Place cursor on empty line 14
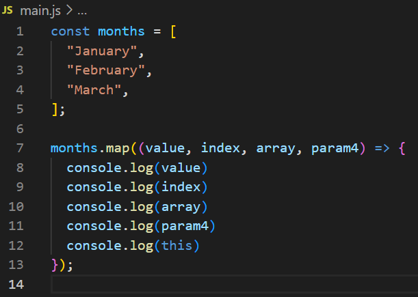This screenshot has width=418, height=297. (x=235, y=285)
